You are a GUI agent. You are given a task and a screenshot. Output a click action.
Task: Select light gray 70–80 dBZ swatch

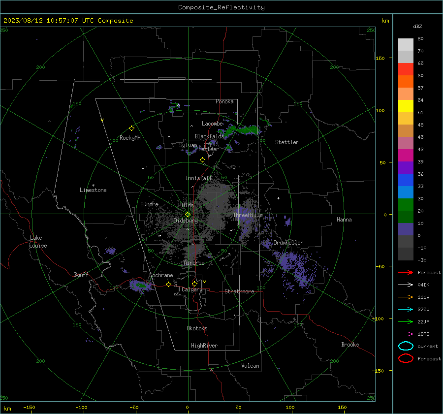[x=406, y=45]
